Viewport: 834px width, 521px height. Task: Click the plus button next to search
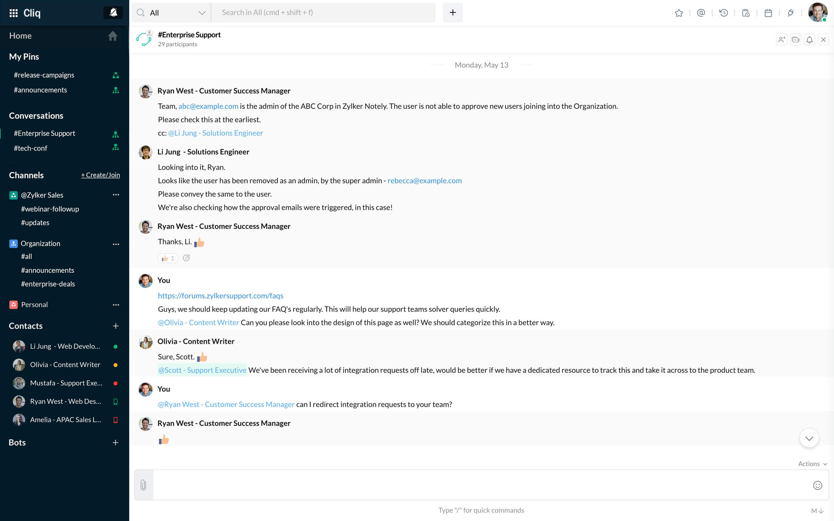coord(453,12)
